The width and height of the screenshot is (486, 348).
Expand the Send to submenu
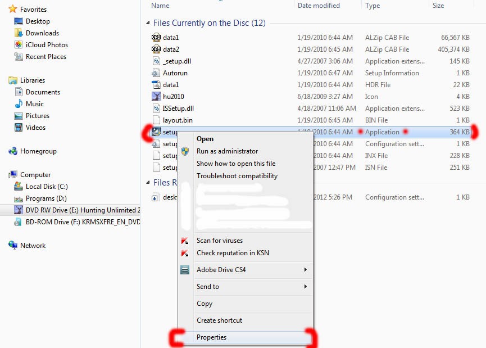click(x=208, y=287)
